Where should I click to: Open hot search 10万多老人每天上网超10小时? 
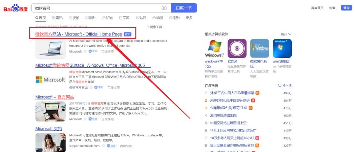tap(232, 138)
